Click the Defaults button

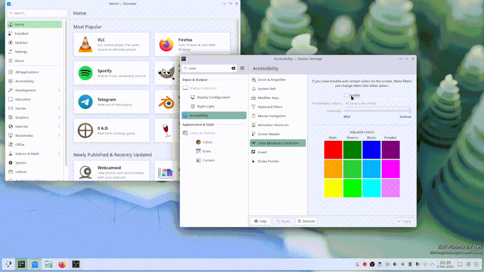(306, 221)
